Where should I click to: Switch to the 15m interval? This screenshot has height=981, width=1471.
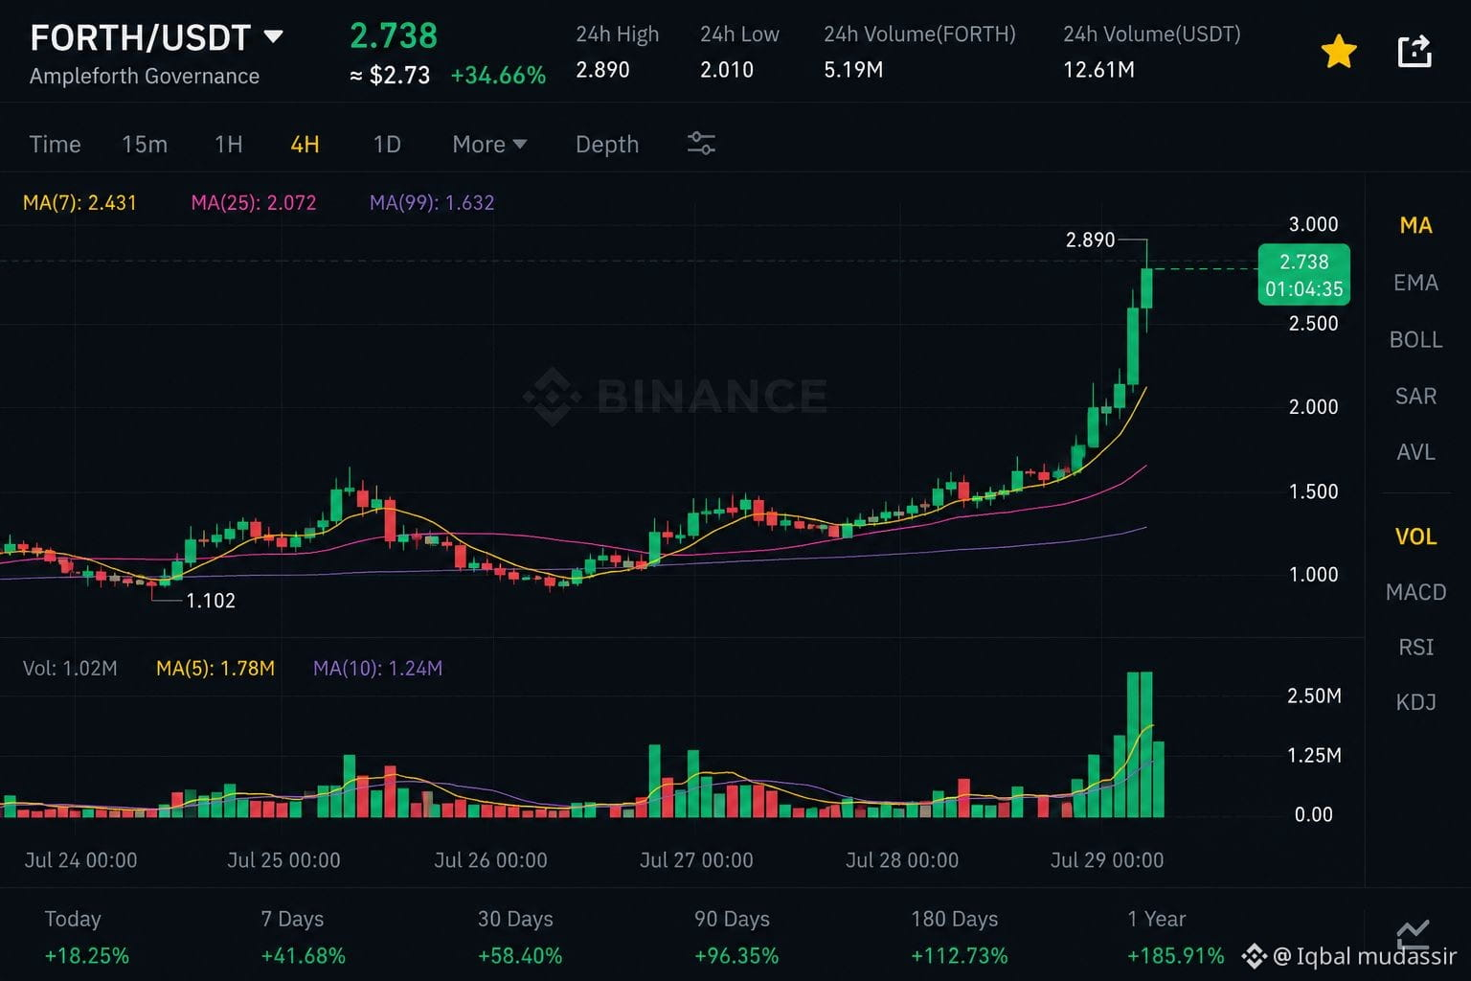pyautogui.click(x=145, y=144)
